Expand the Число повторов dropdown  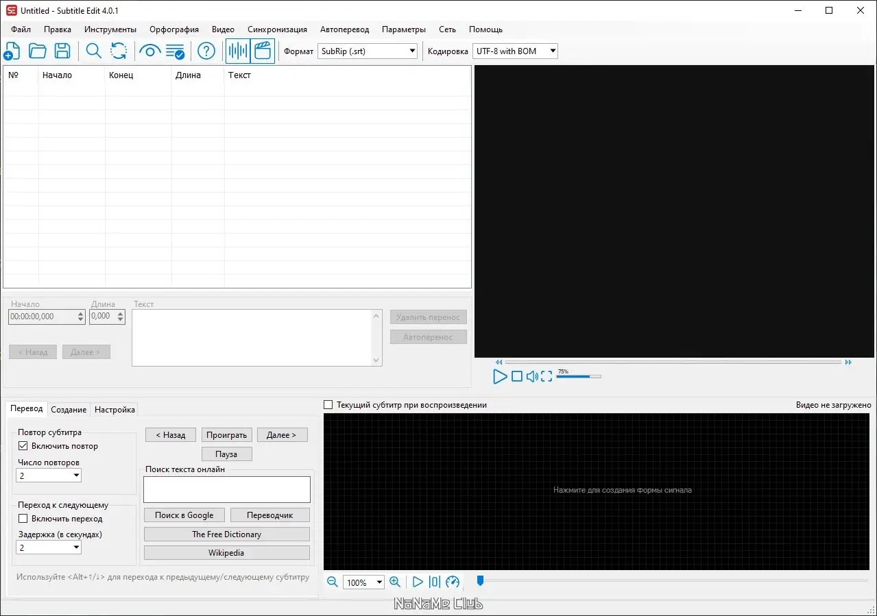pyautogui.click(x=49, y=476)
